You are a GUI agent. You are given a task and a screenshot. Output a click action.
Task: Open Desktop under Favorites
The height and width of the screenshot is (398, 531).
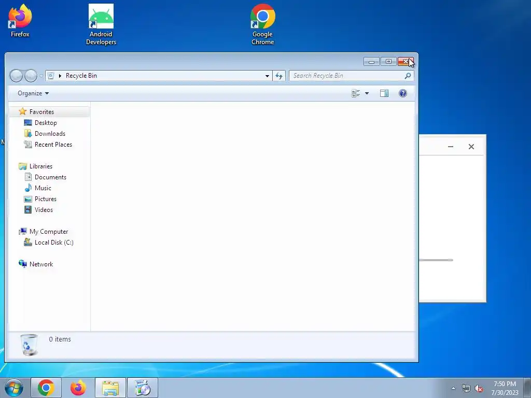pyautogui.click(x=46, y=123)
